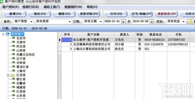Click the 联系电话 column header

click(x=155, y=35)
